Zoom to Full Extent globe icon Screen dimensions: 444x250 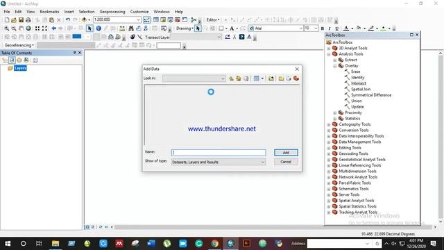(x=28, y=28)
